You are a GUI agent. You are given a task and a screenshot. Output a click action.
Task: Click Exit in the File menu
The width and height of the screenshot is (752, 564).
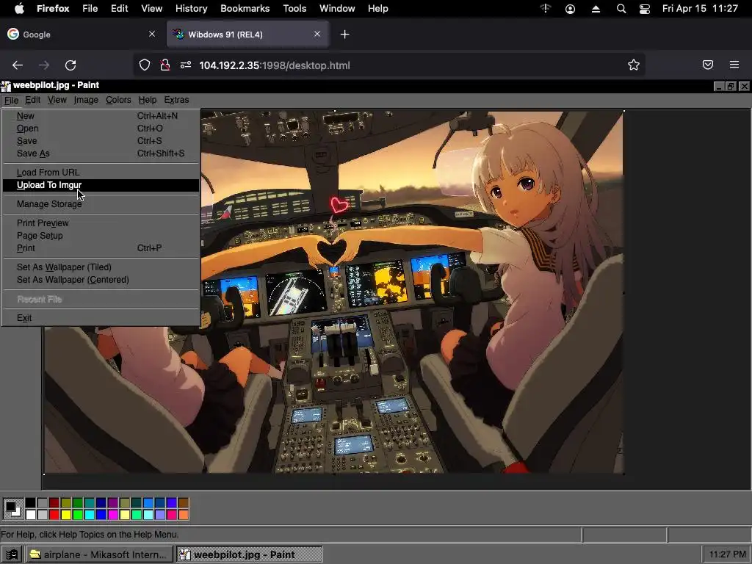click(x=101, y=318)
